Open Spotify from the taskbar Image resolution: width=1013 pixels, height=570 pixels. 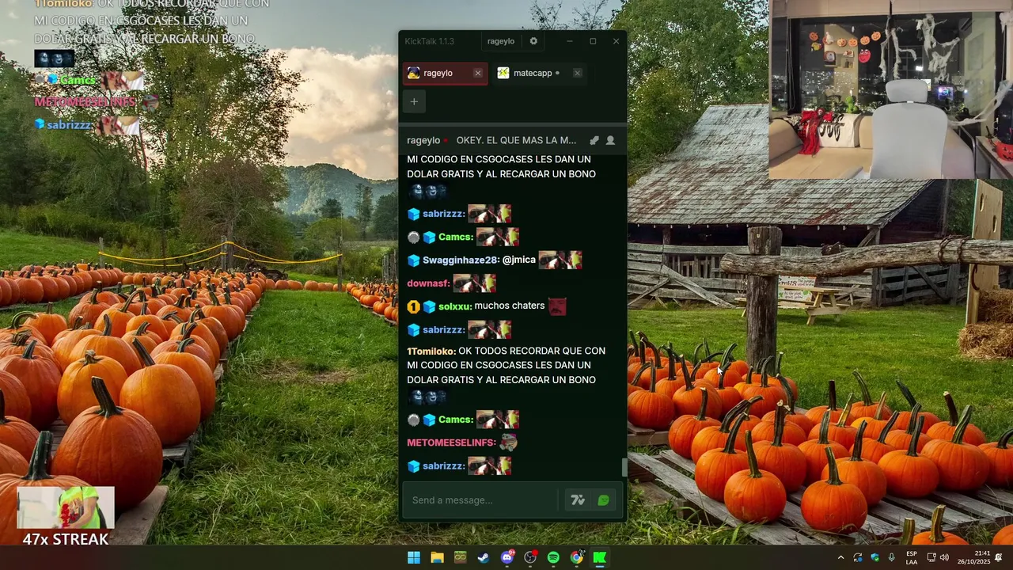[553, 557]
